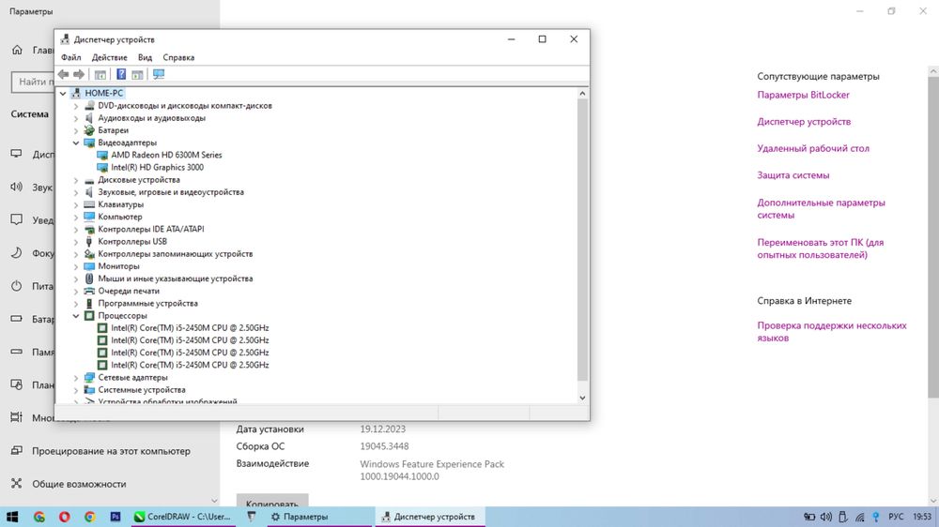Select Intel(R) HD Graphics 3000 adapter
Screen dimensions: 939x527
(157, 168)
